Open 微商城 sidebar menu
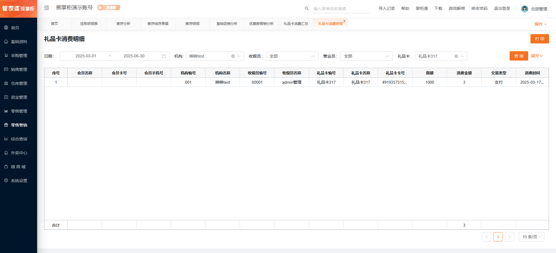The width and height of the screenshot is (556, 253). point(19,167)
